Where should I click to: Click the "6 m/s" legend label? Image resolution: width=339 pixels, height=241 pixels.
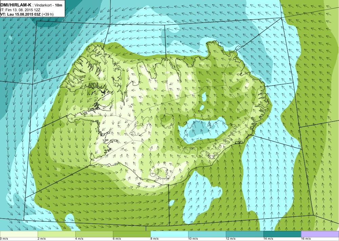click(x=117, y=239)
